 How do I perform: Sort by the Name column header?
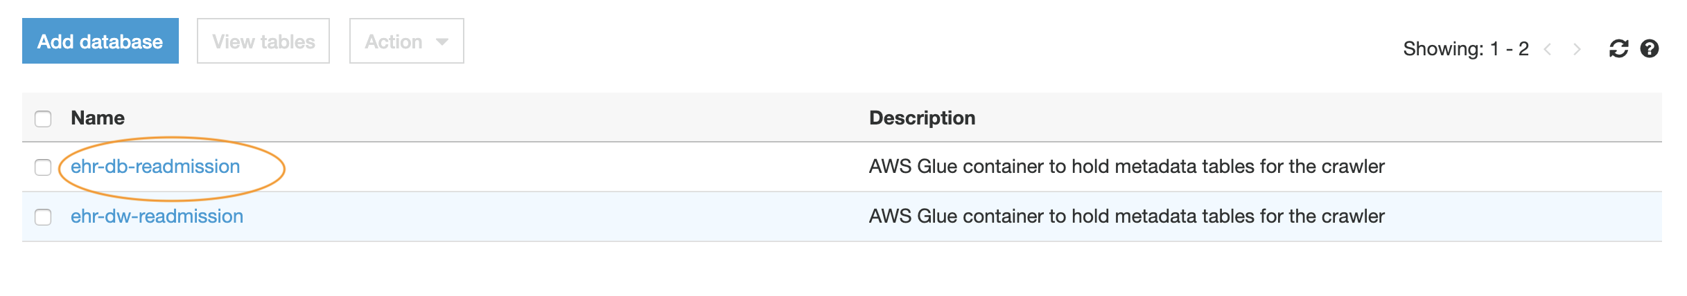98,118
